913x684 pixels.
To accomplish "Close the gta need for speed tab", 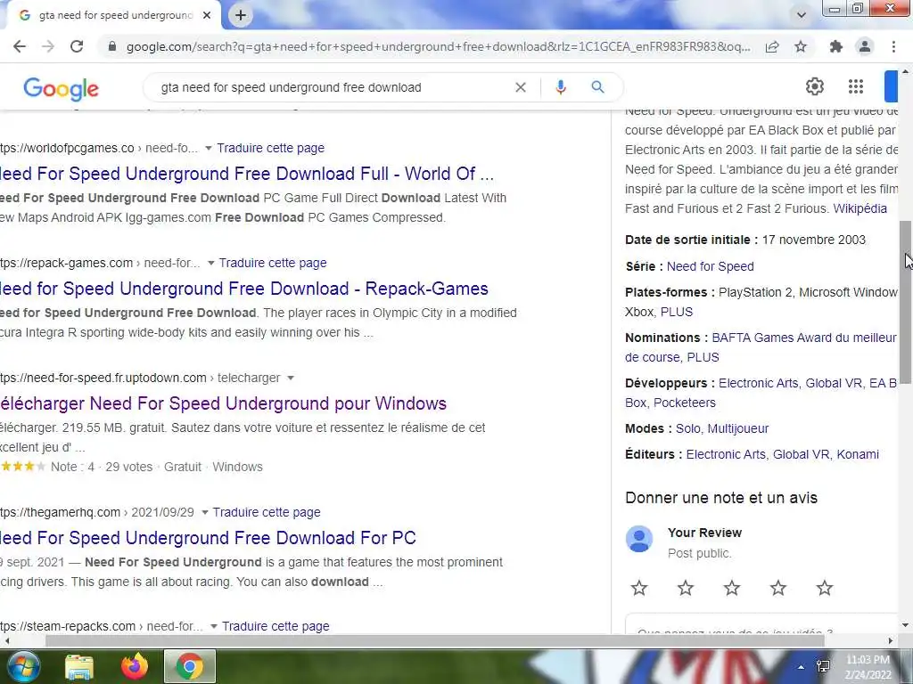I will coord(207,16).
